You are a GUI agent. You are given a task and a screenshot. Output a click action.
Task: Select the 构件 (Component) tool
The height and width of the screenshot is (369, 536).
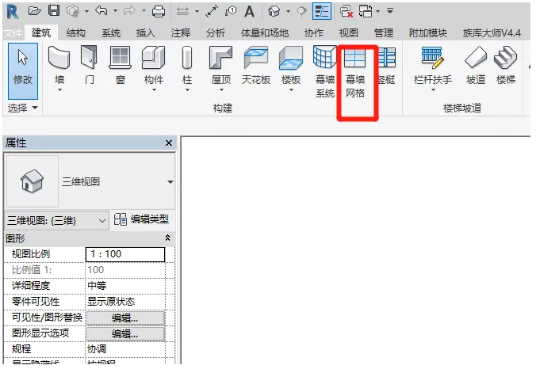tap(154, 65)
